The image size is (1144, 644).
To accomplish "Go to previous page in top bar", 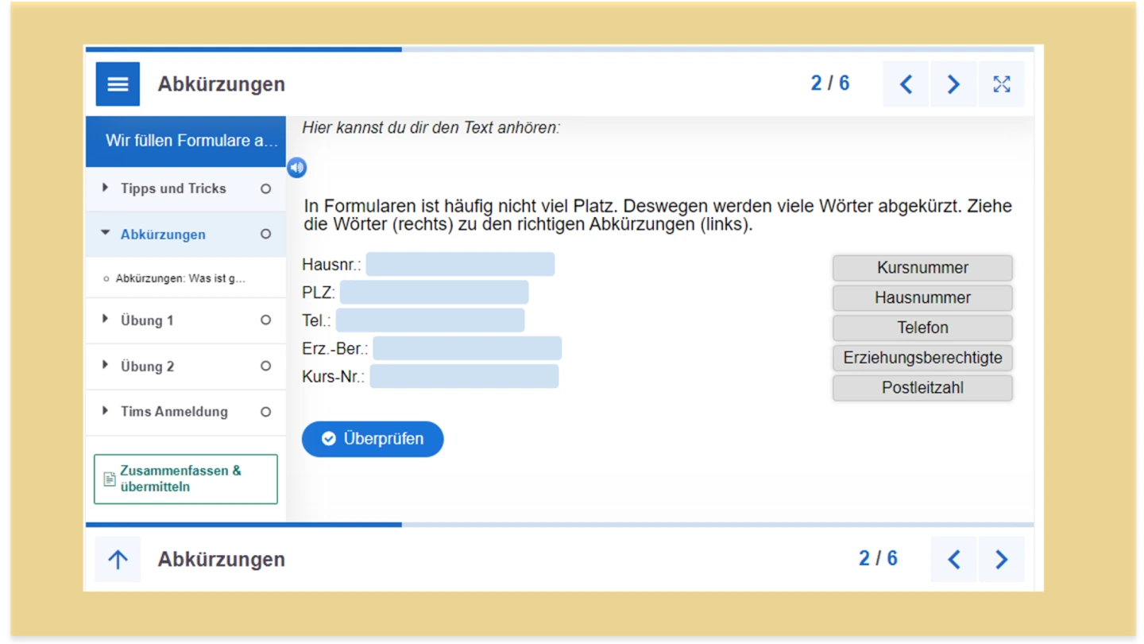I will tap(906, 84).
